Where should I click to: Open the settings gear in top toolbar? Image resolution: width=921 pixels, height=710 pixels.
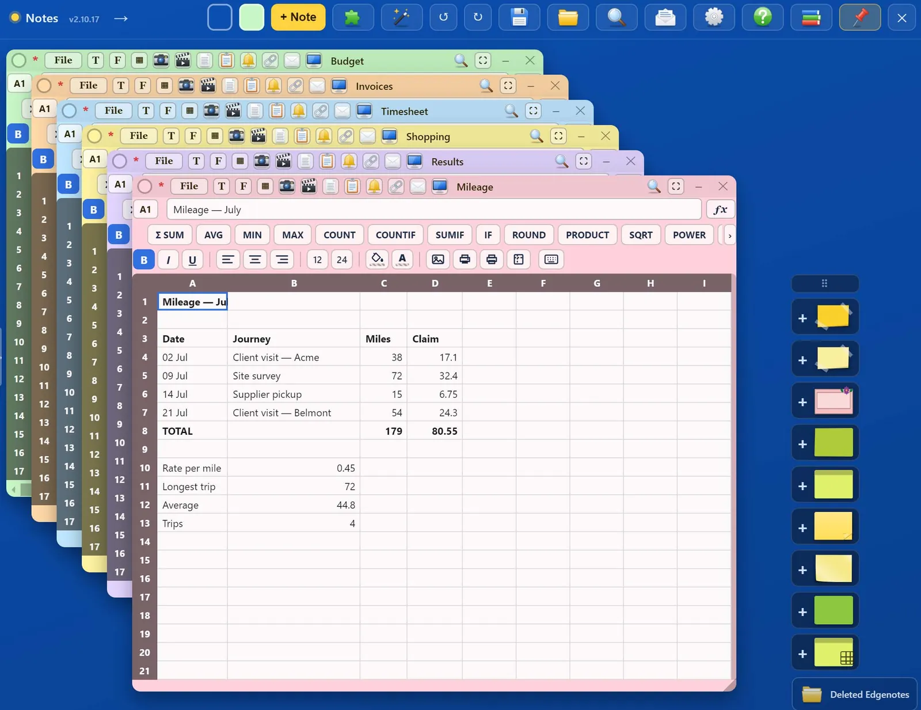pyautogui.click(x=714, y=17)
